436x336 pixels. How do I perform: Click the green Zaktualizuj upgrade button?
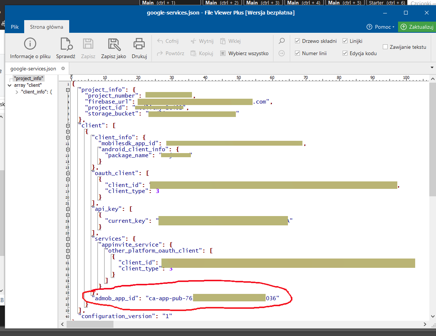pyautogui.click(x=417, y=27)
